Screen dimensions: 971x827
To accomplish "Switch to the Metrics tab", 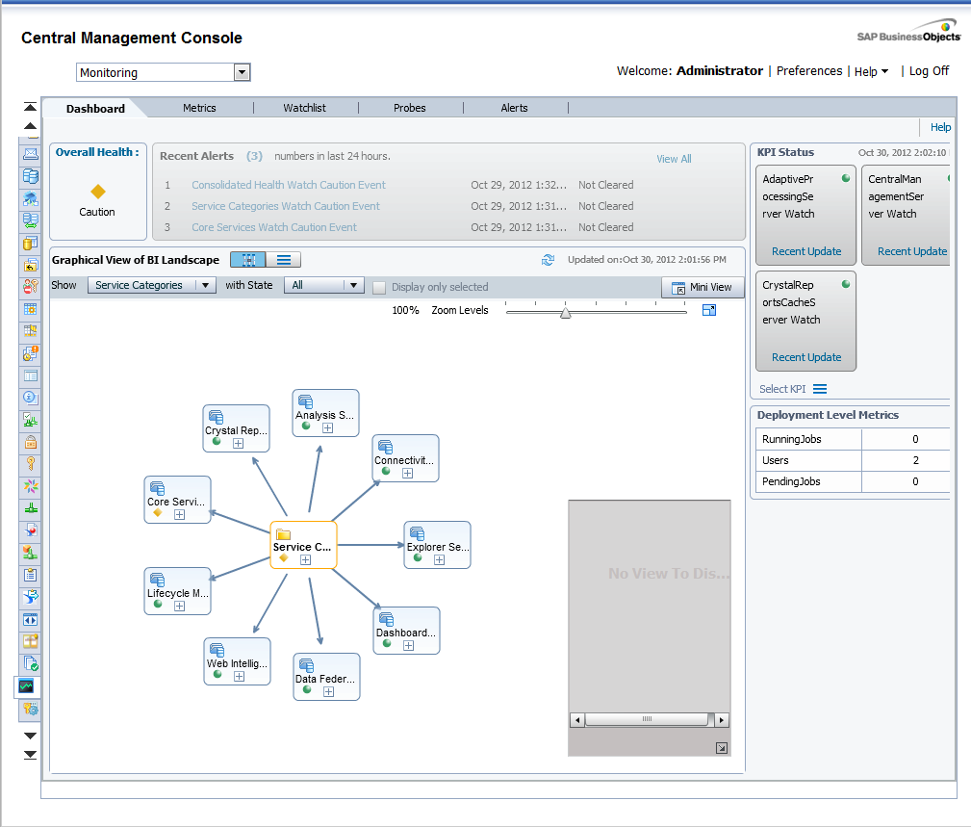I will point(199,108).
